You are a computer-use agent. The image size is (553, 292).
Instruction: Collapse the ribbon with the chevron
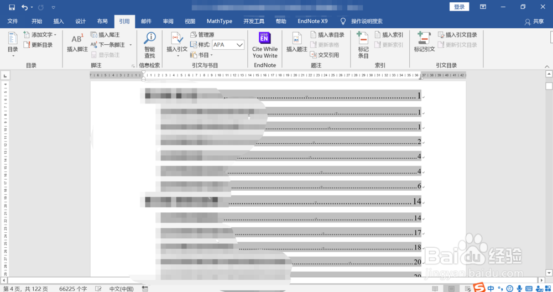(547, 66)
